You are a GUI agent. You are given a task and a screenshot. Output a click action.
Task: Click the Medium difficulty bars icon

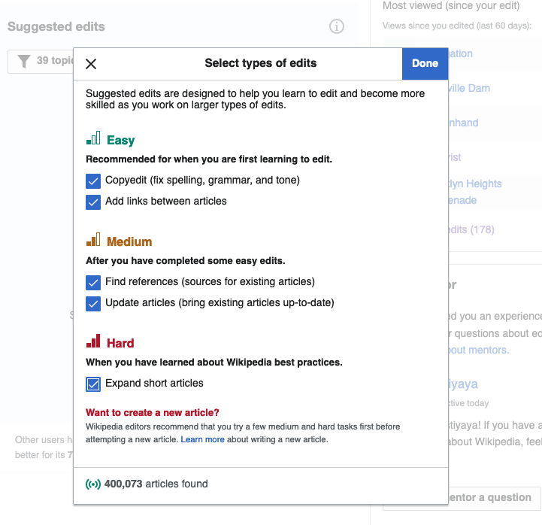tap(93, 241)
